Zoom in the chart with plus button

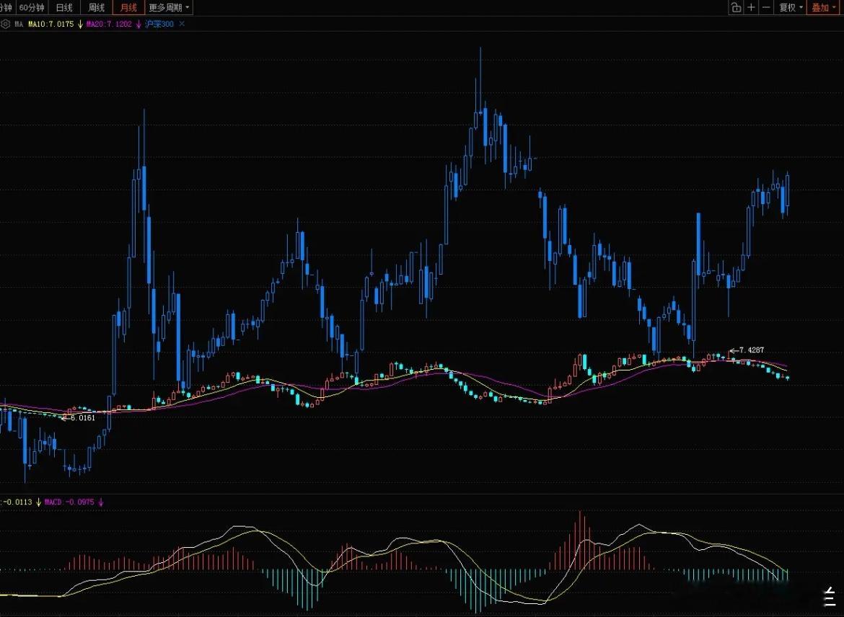click(x=751, y=7)
